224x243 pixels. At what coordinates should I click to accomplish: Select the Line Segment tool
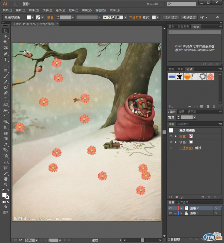click(x=5, y=65)
